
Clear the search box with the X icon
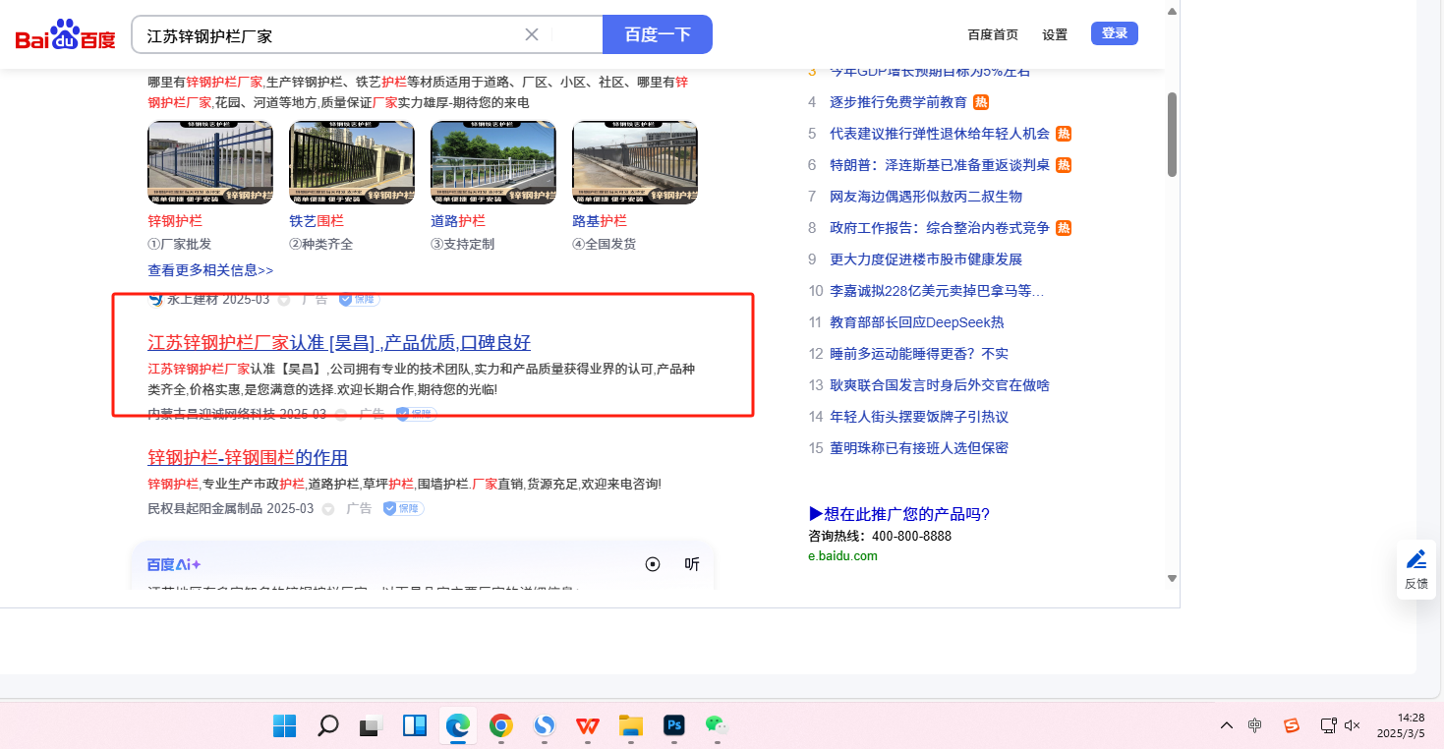coord(532,34)
